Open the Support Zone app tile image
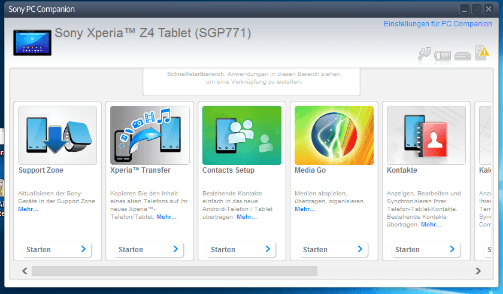503x294 pixels. pos(57,135)
